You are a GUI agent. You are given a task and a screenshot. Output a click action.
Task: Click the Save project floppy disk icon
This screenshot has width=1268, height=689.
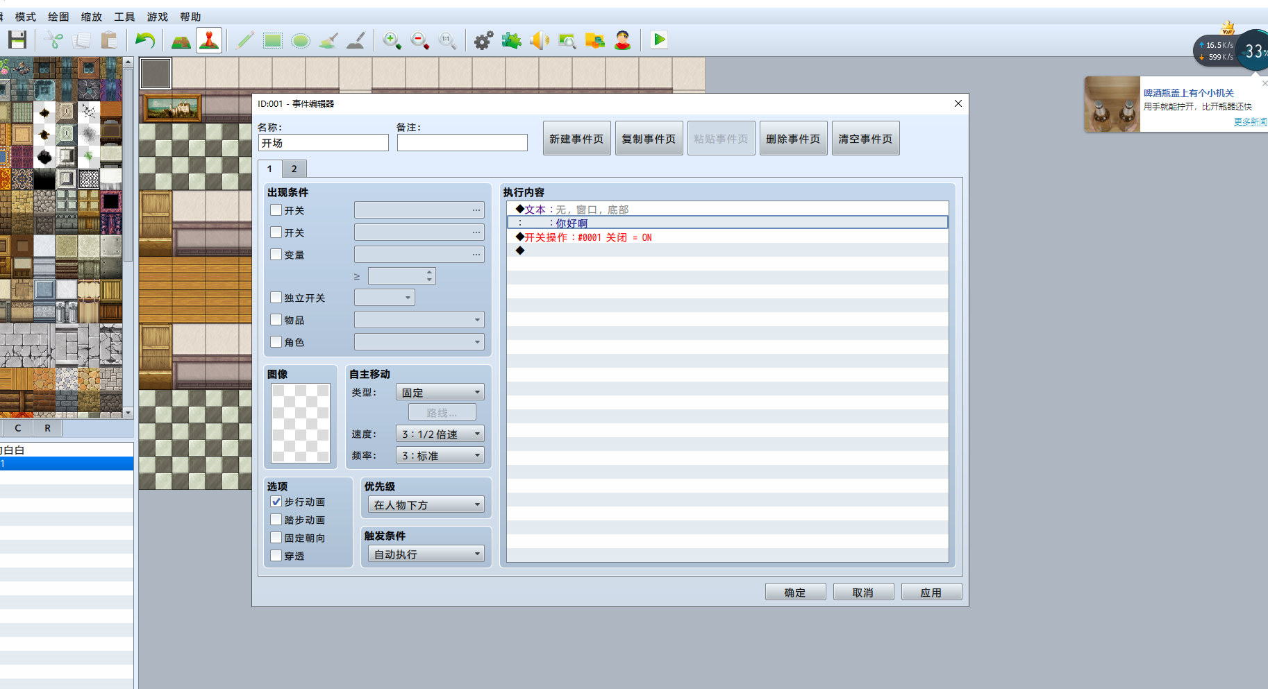tap(17, 40)
